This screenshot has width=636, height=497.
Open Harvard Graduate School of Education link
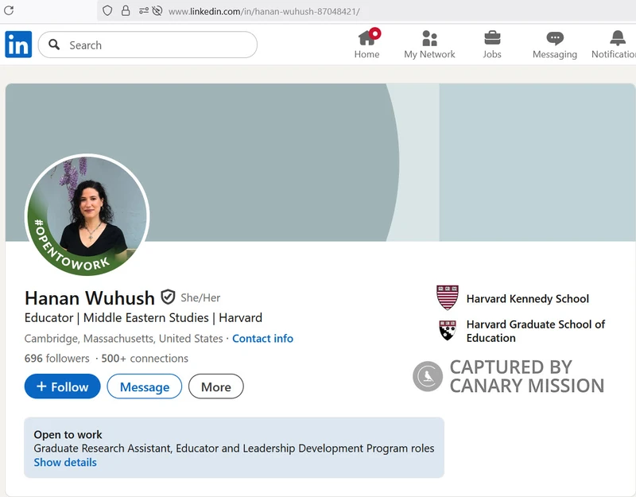(x=535, y=331)
